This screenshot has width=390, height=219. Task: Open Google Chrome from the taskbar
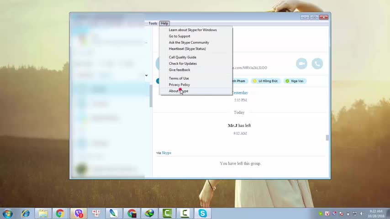point(60,213)
